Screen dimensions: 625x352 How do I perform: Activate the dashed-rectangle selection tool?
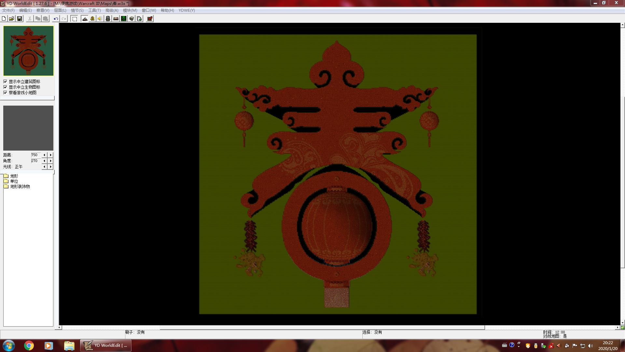(x=75, y=19)
